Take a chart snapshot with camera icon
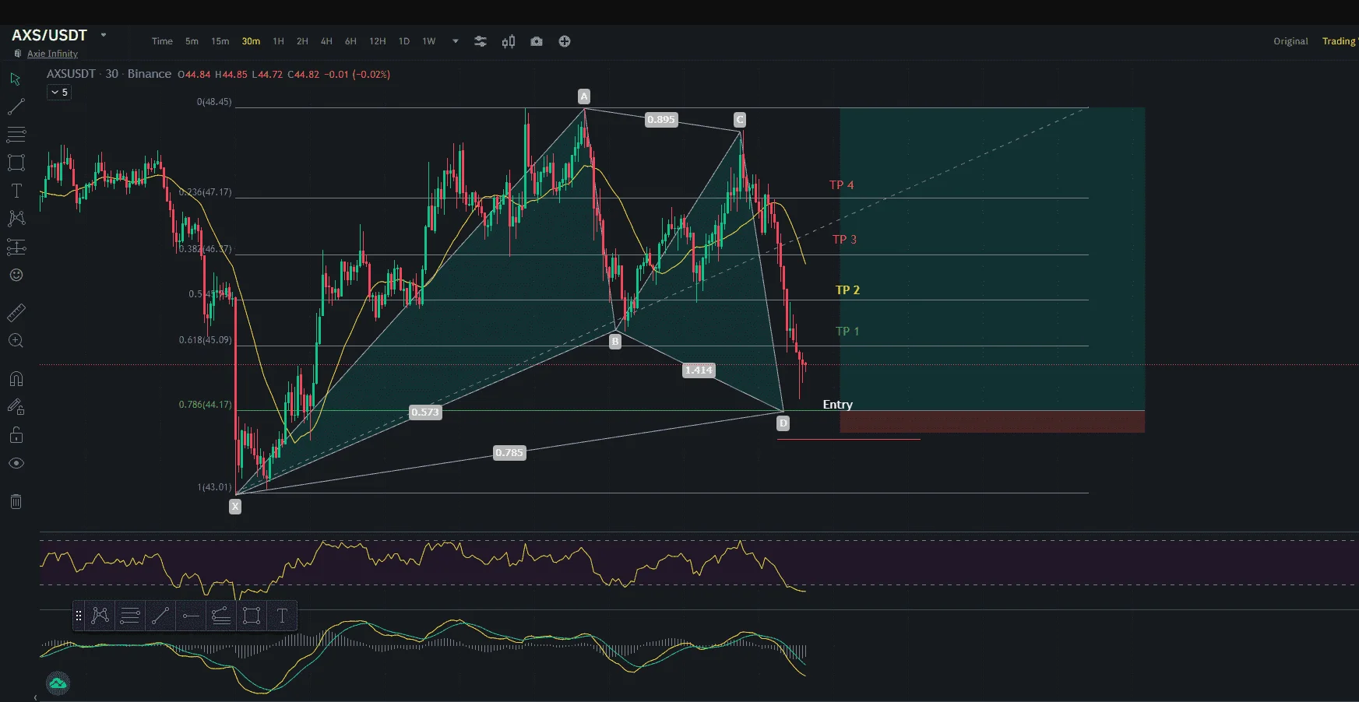This screenshot has height=702, width=1359. [537, 41]
